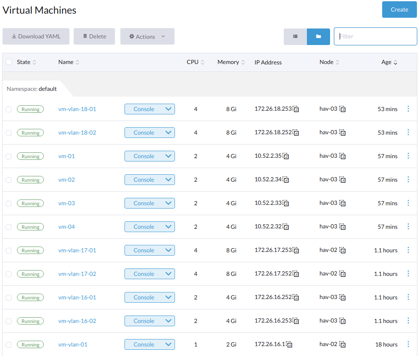Open row actions menu for vm-vlan-01
Screen dimensions: 419x356
click(x=408, y=344)
